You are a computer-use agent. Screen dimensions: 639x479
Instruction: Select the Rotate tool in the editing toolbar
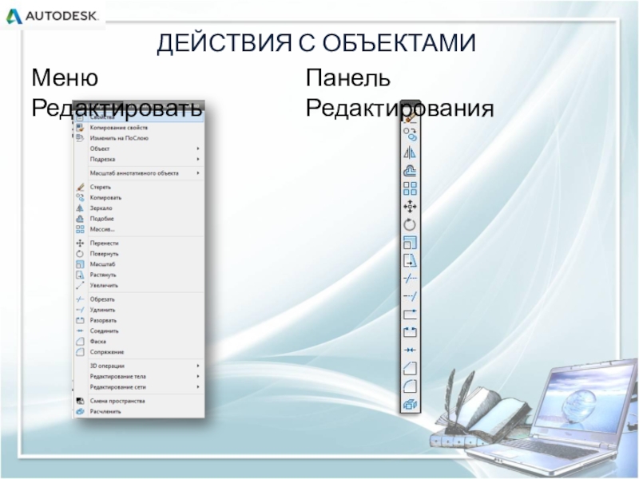tap(410, 224)
